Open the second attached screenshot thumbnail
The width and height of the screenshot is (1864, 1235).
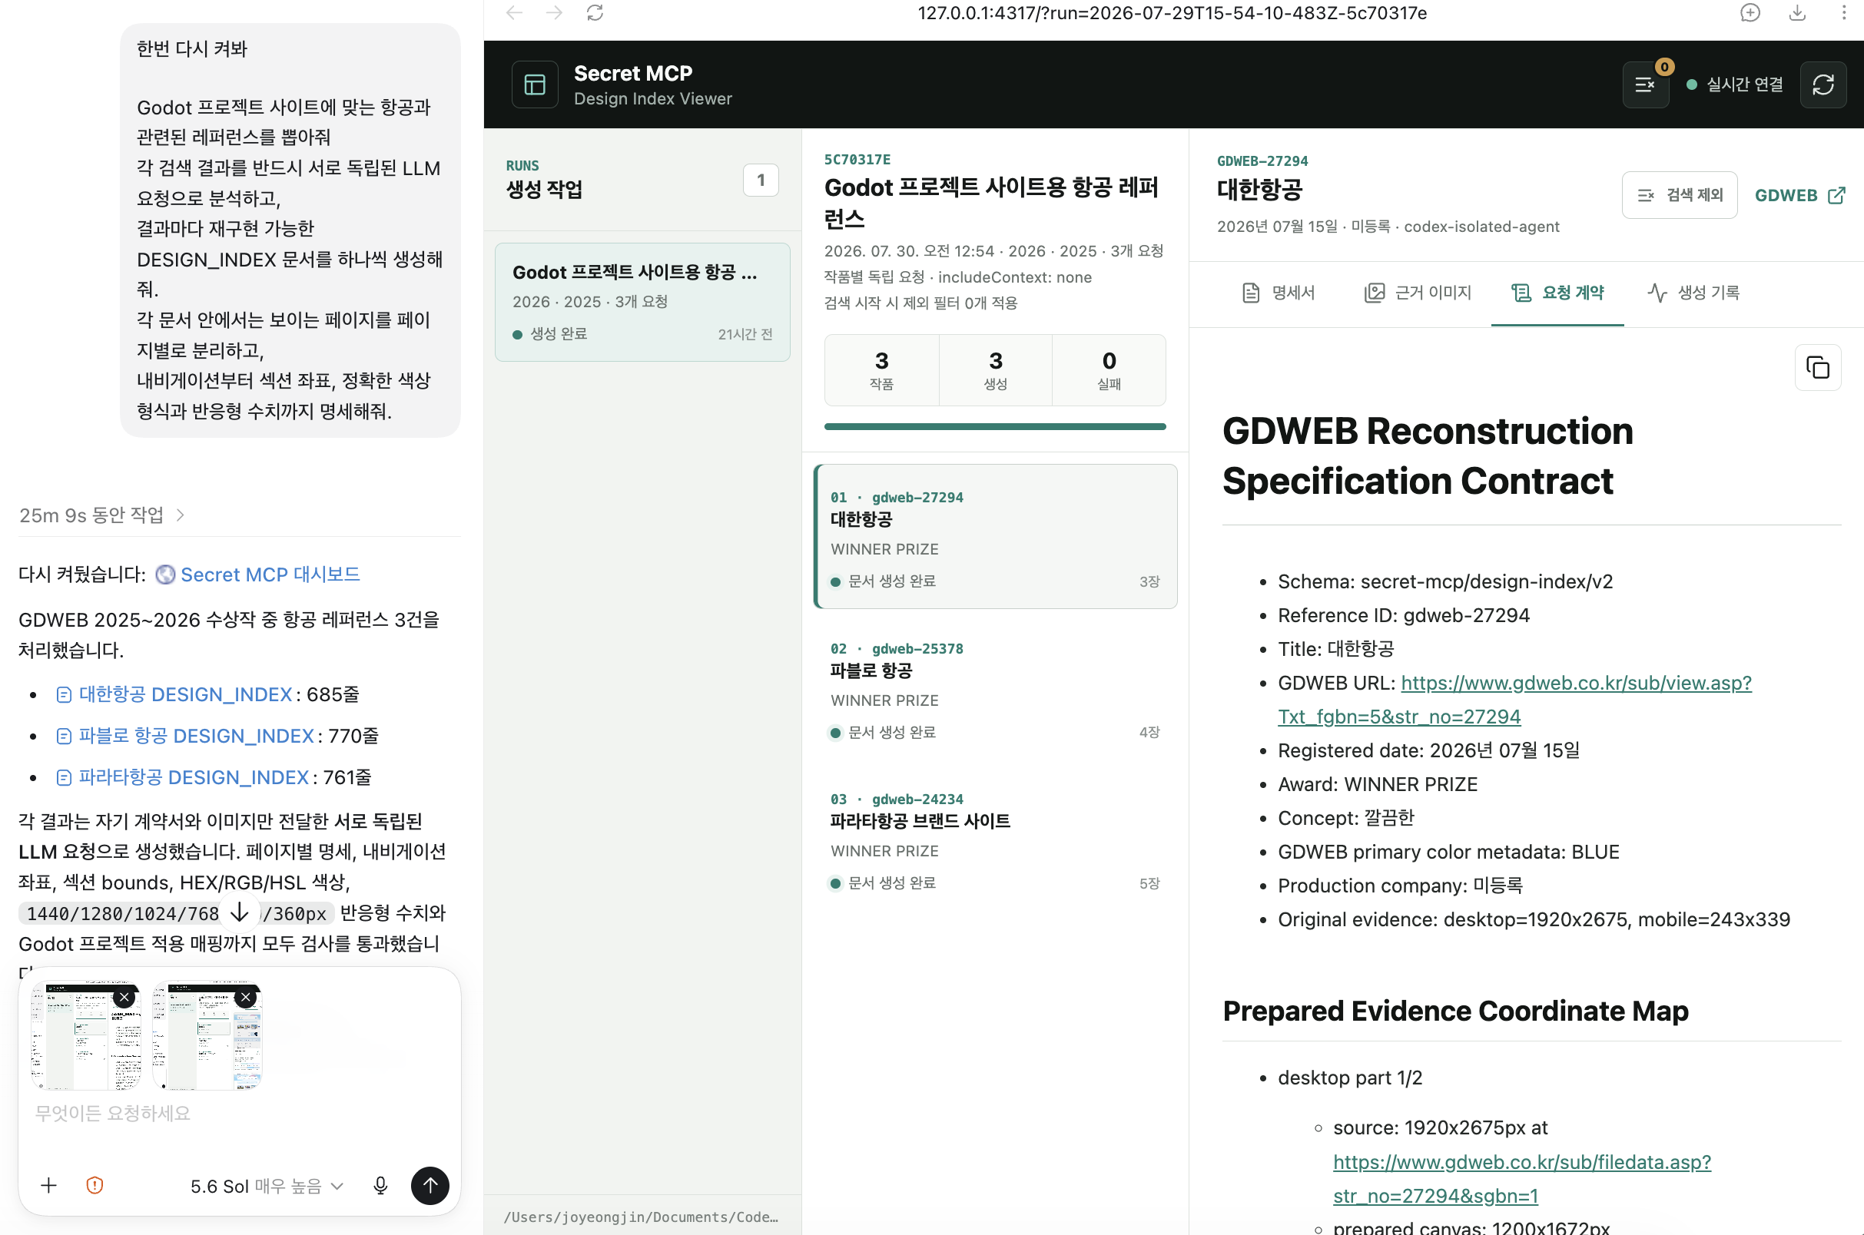click(x=207, y=1036)
